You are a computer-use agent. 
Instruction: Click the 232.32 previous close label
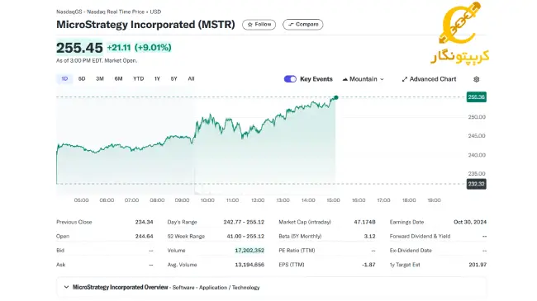point(477,184)
